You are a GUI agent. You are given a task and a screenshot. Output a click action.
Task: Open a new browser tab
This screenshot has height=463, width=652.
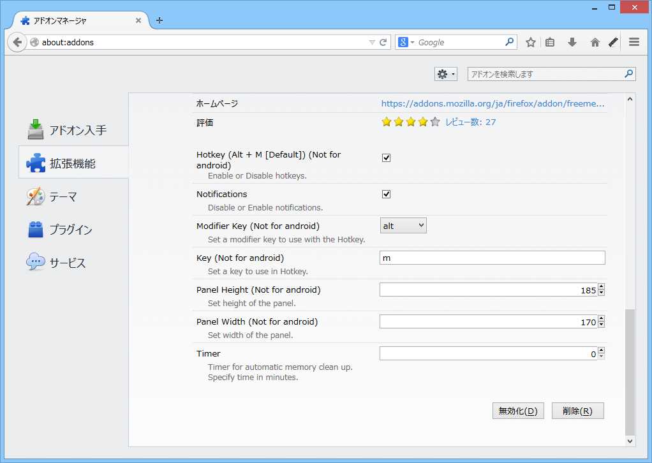[x=159, y=20]
